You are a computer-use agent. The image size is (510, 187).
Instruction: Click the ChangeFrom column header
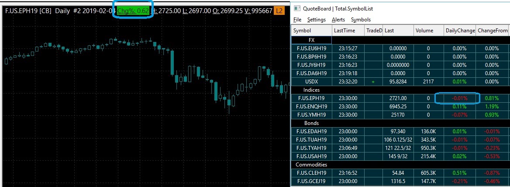click(x=492, y=31)
